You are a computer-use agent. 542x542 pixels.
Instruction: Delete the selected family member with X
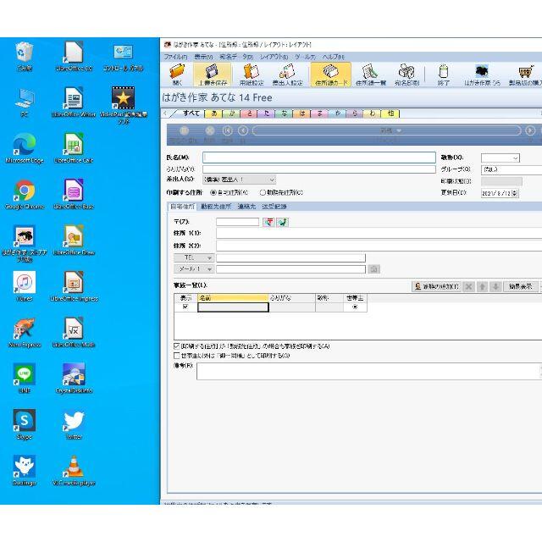point(468,286)
